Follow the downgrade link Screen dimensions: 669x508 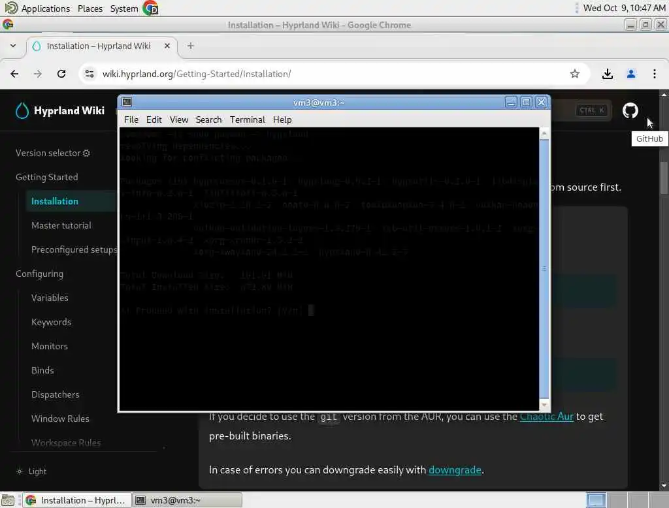(455, 470)
